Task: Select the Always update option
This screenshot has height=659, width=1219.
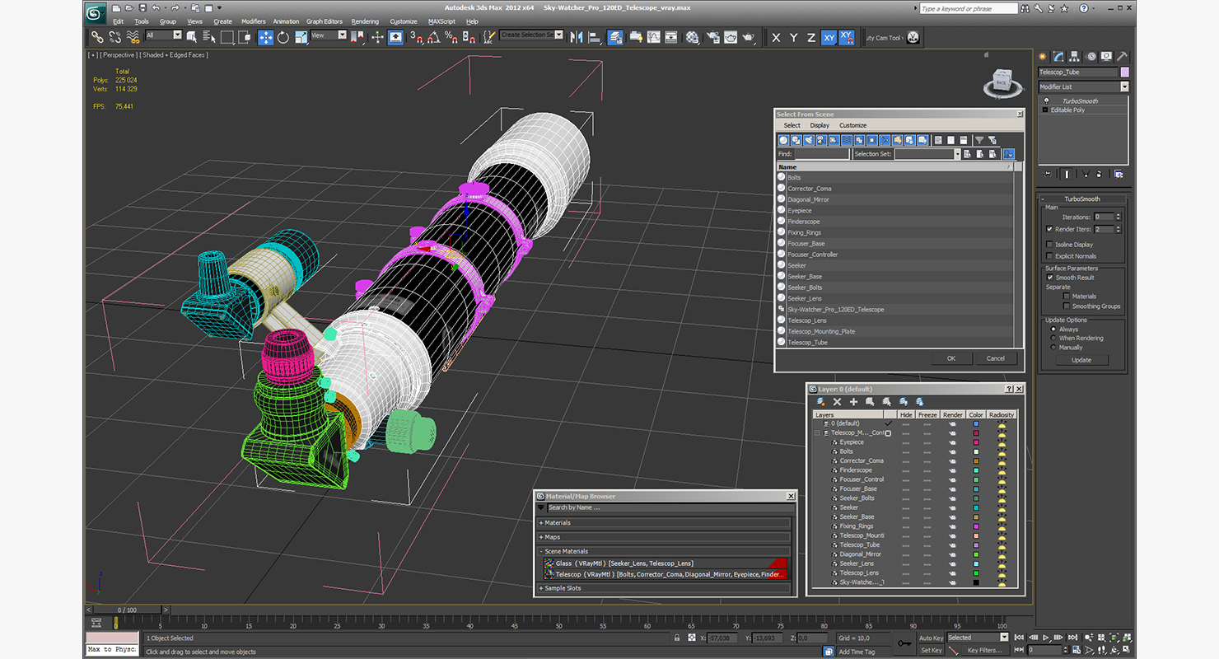Action: pos(1053,329)
